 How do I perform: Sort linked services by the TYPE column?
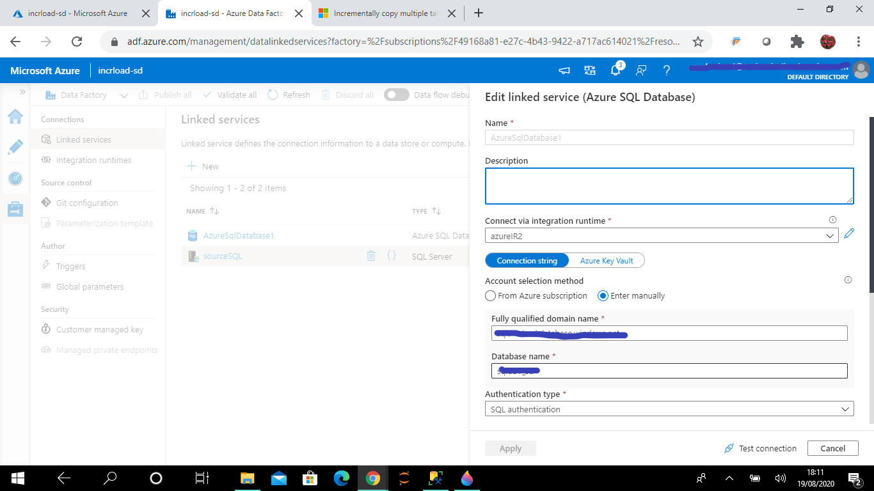pos(427,211)
